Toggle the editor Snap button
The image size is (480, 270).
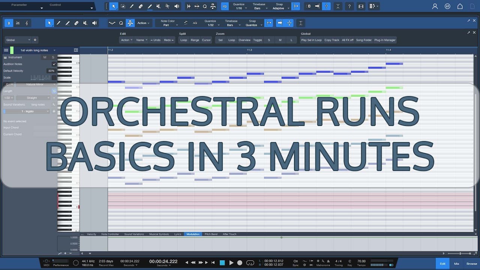[x=269, y=23]
